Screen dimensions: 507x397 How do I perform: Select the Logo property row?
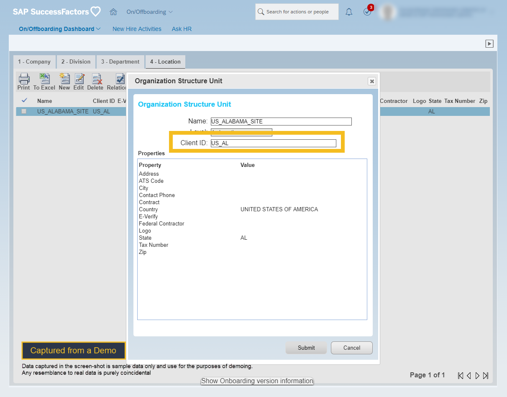tap(145, 231)
